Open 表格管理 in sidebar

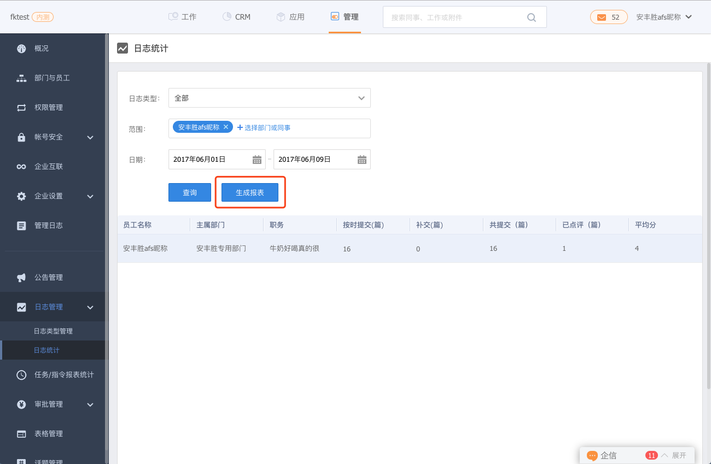coord(49,434)
